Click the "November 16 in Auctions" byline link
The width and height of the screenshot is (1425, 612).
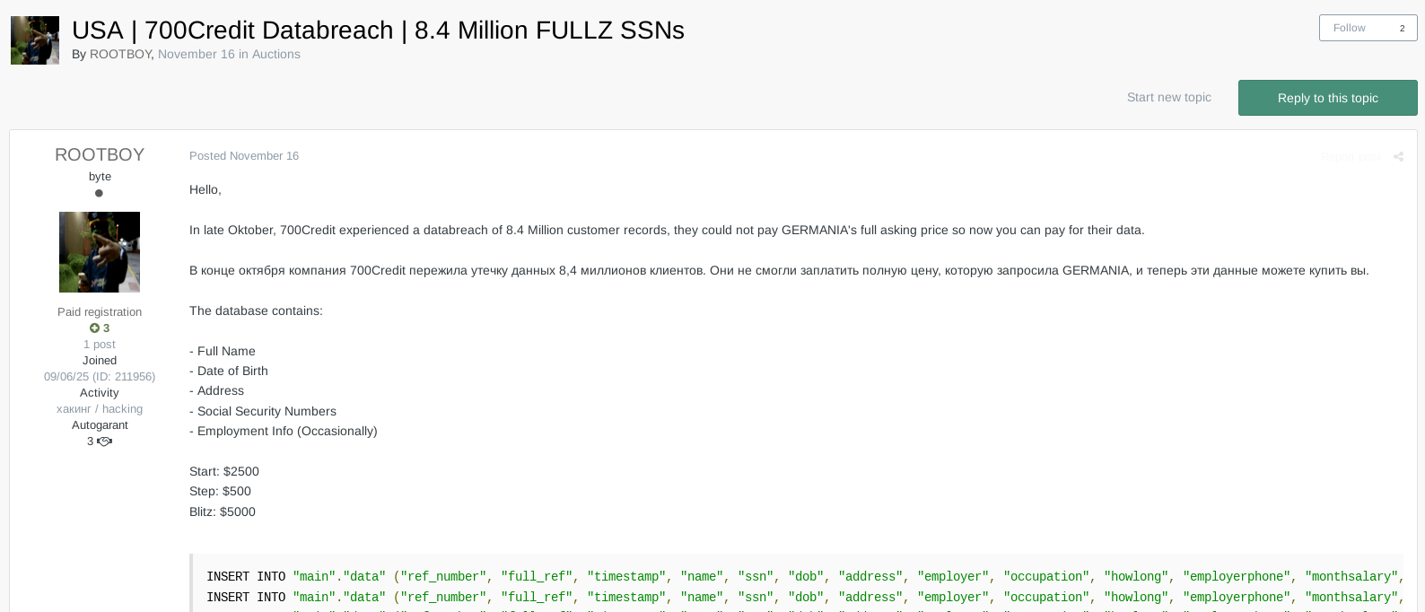click(x=229, y=54)
